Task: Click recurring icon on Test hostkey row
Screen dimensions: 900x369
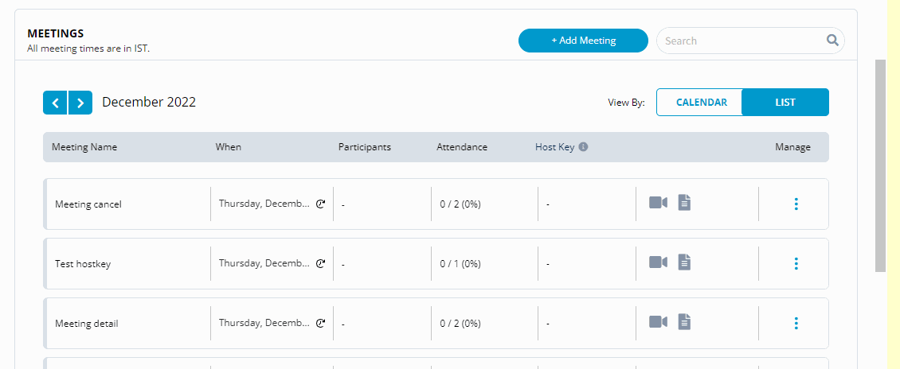Action: (x=321, y=264)
